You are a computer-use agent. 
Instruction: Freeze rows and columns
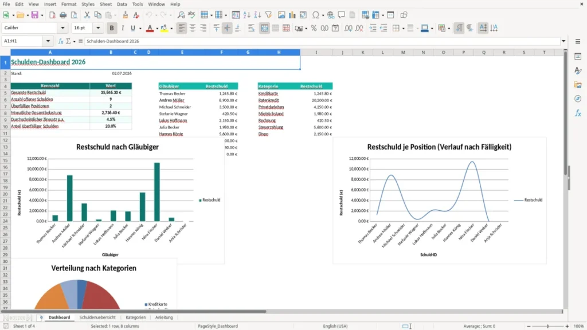pyautogui.click(x=376, y=15)
